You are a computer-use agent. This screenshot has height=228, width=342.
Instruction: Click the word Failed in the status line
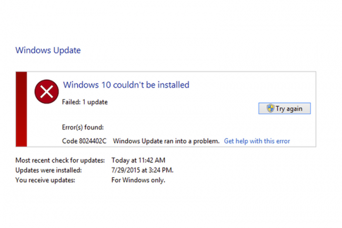coord(71,102)
